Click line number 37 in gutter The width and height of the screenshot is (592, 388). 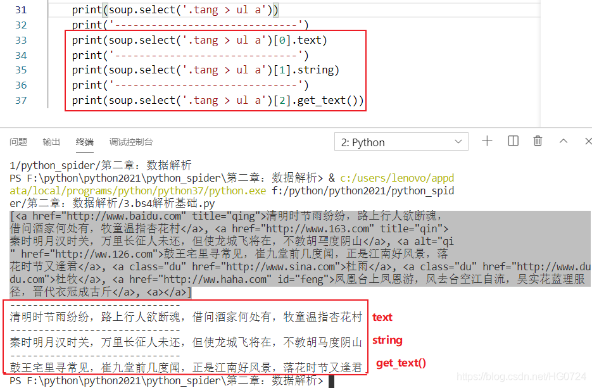tap(21, 100)
